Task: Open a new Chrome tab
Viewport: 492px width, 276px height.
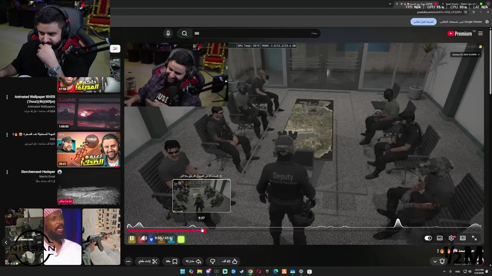Action: pyautogui.click(x=390, y=4)
